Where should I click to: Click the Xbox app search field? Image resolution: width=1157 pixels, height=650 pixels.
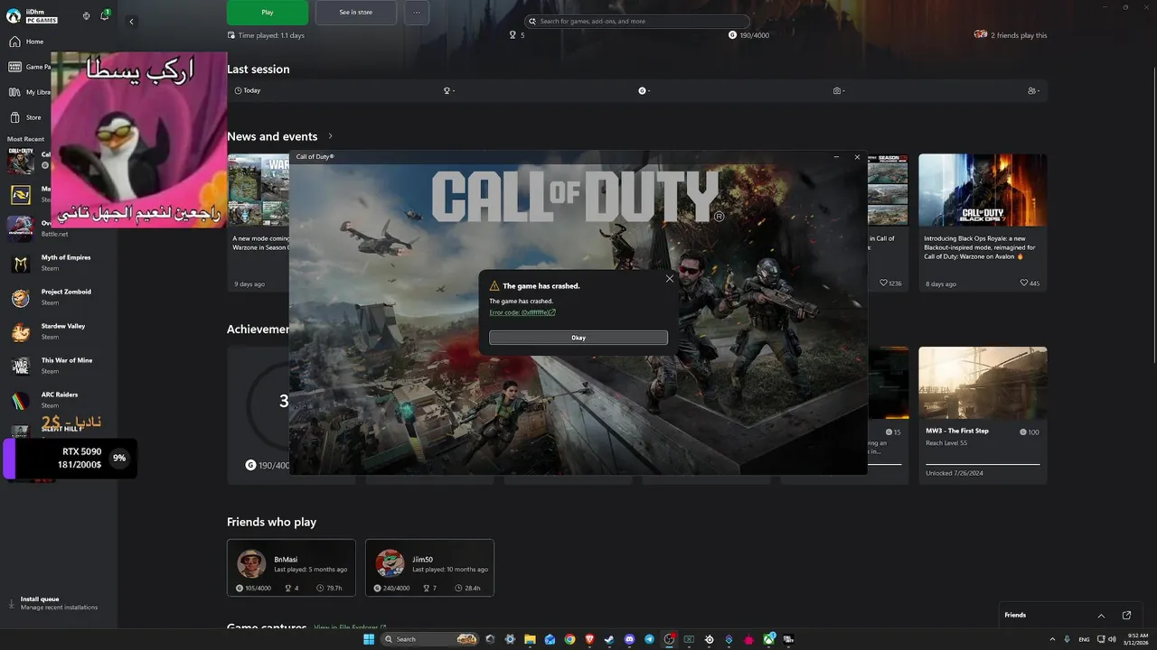point(636,21)
